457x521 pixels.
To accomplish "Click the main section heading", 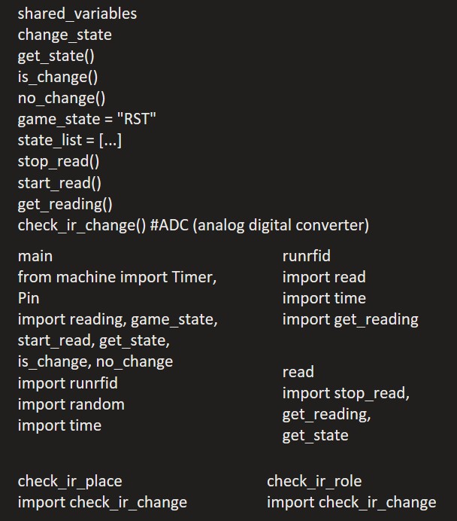I will pos(35,256).
